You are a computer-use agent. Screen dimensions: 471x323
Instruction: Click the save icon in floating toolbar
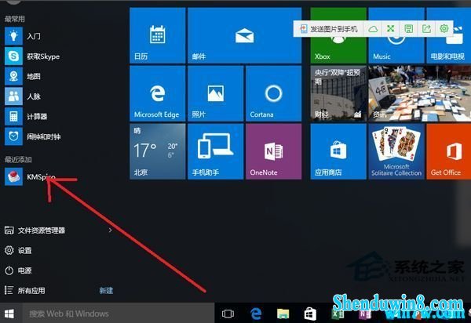point(408,29)
